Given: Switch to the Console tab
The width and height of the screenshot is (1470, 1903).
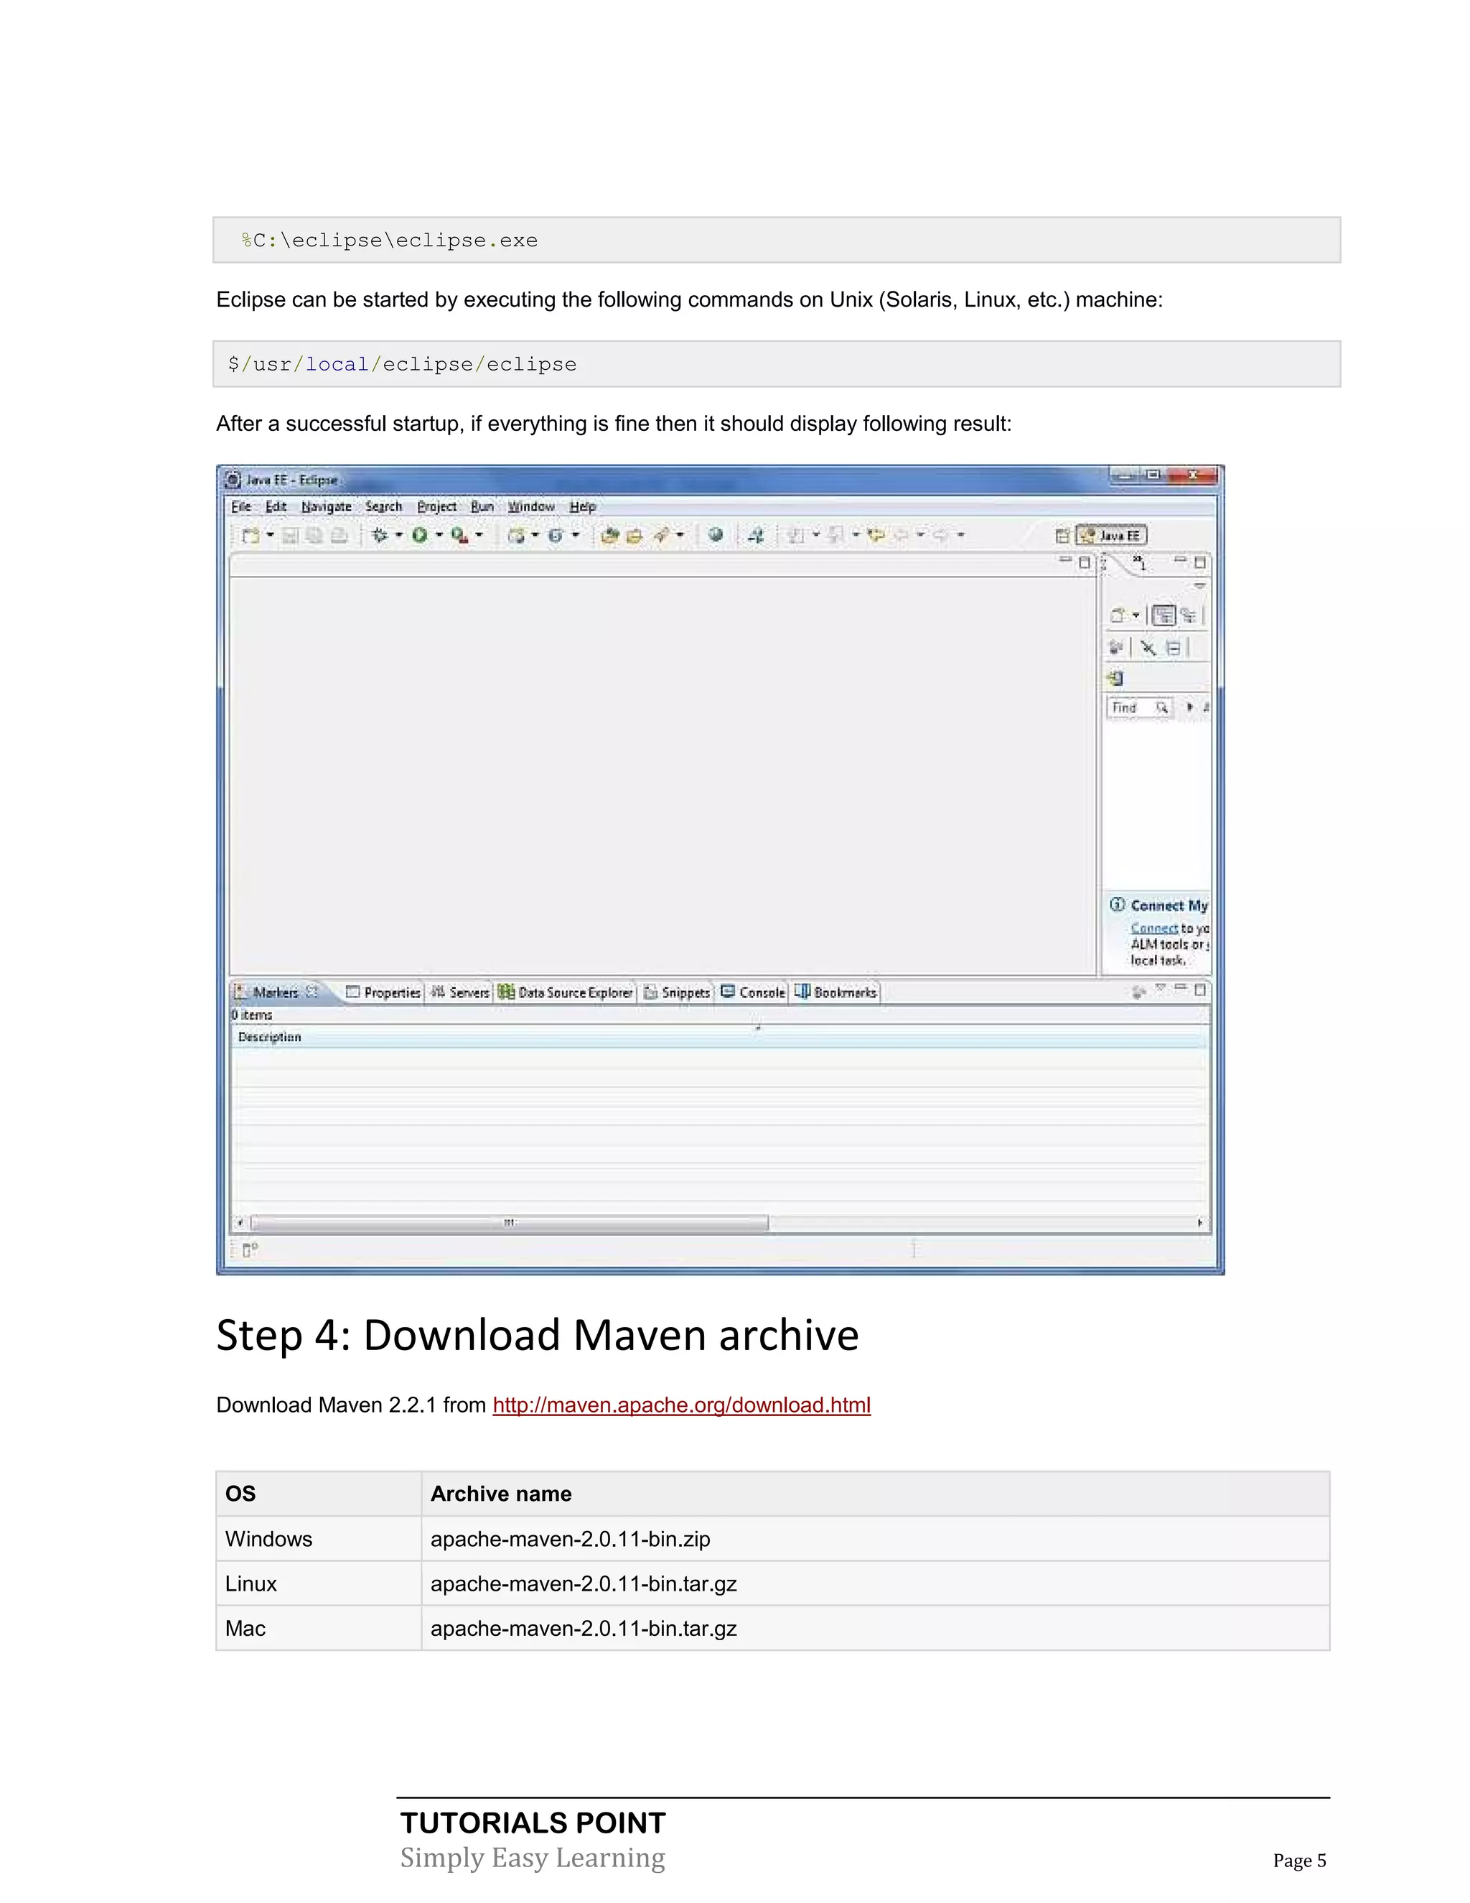Looking at the screenshot, I should click(754, 992).
